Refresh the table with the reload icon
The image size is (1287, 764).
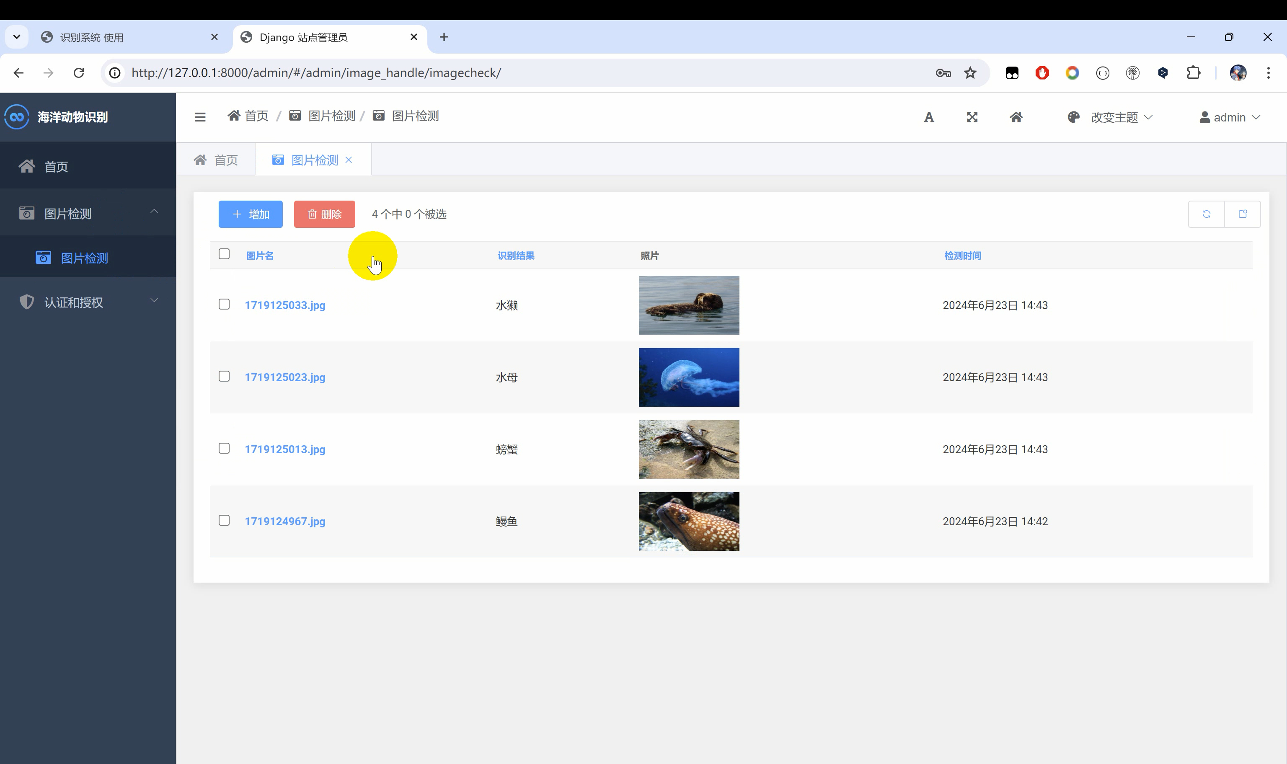[x=1207, y=214]
